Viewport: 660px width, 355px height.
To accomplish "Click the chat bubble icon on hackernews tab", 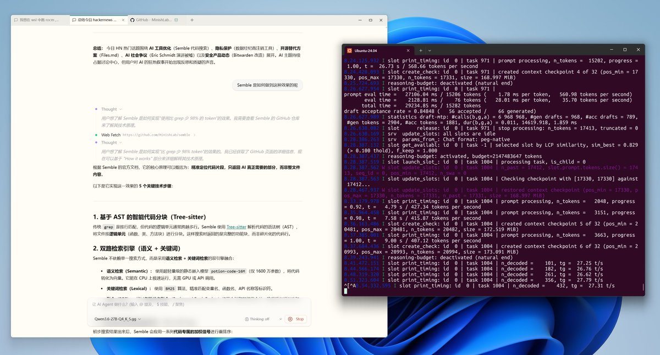I will click(x=74, y=20).
